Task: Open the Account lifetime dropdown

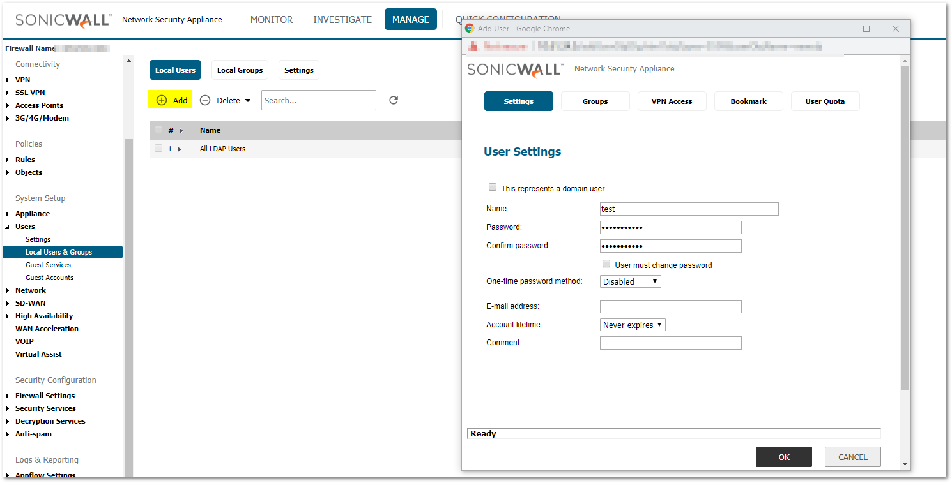Action: [633, 325]
